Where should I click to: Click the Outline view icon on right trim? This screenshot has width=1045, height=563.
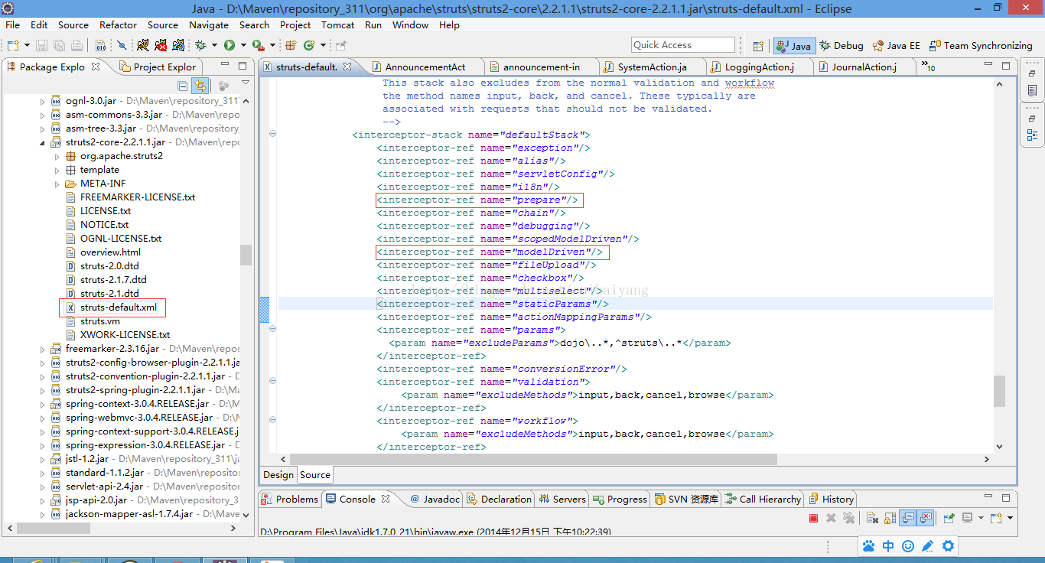click(x=1032, y=135)
